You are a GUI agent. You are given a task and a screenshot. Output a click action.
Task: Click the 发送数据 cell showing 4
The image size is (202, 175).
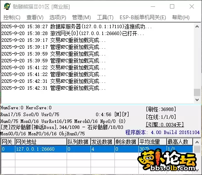102,149
